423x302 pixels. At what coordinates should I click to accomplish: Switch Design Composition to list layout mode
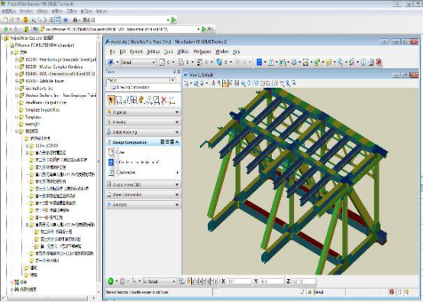[x=167, y=141]
